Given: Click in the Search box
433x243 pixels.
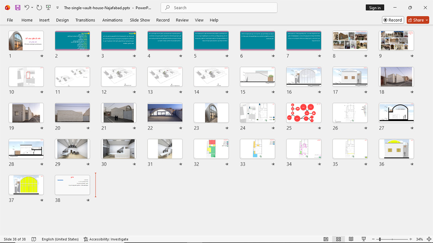Looking at the screenshot, I should pyautogui.click(x=219, y=8).
